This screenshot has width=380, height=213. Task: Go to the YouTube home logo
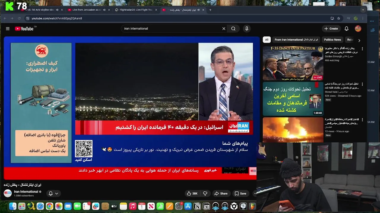24,29
